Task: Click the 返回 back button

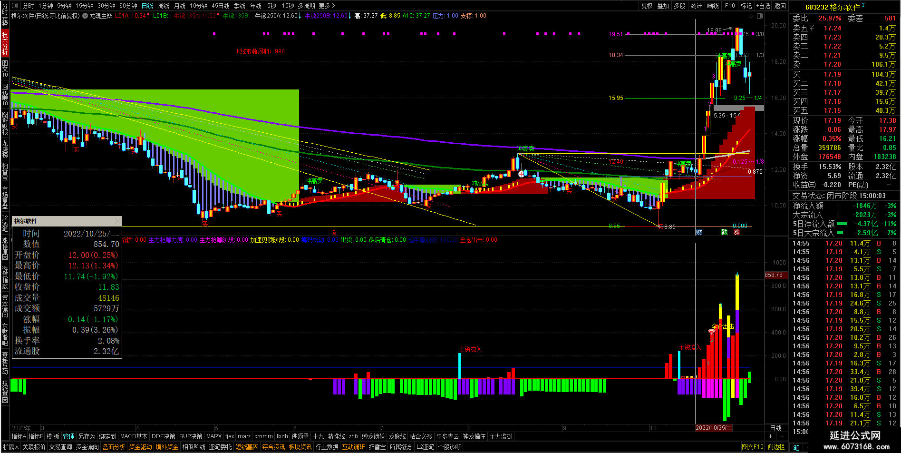Action: pos(780,6)
